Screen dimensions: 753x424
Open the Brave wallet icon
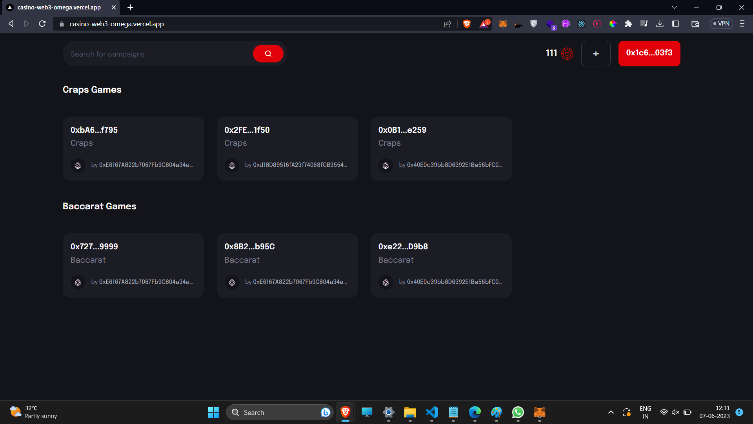[695, 24]
